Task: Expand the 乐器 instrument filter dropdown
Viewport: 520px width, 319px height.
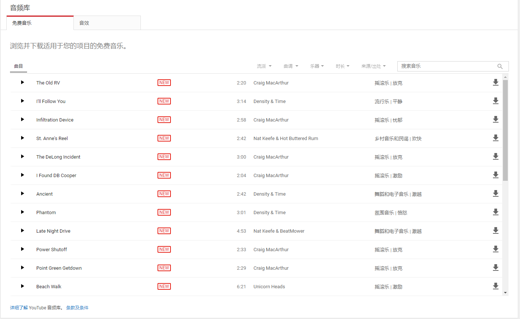Action: tap(317, 66)
